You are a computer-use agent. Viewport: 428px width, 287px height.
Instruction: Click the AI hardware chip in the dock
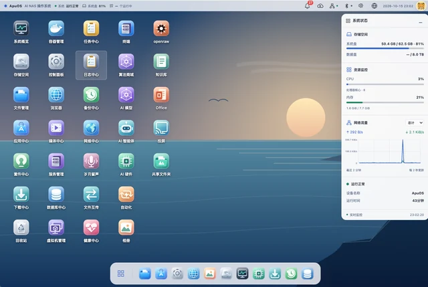pyautogui.click(x=259, y=274)
